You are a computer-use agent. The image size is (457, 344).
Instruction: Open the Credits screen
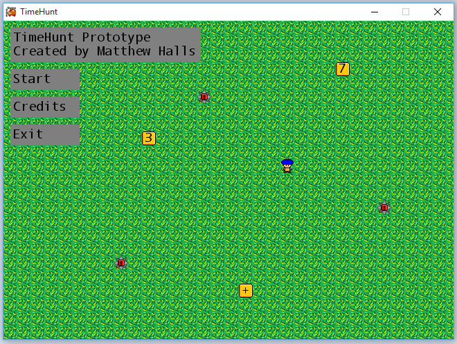coord(45,107)
